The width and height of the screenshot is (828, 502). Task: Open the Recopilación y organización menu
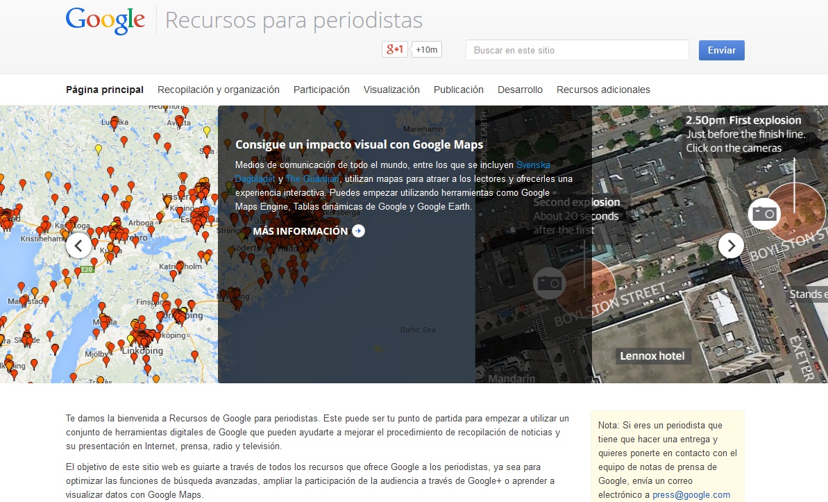point(219,90)
